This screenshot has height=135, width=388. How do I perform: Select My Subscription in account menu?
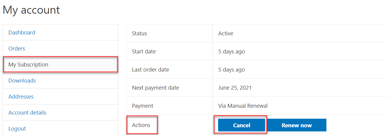28,65
